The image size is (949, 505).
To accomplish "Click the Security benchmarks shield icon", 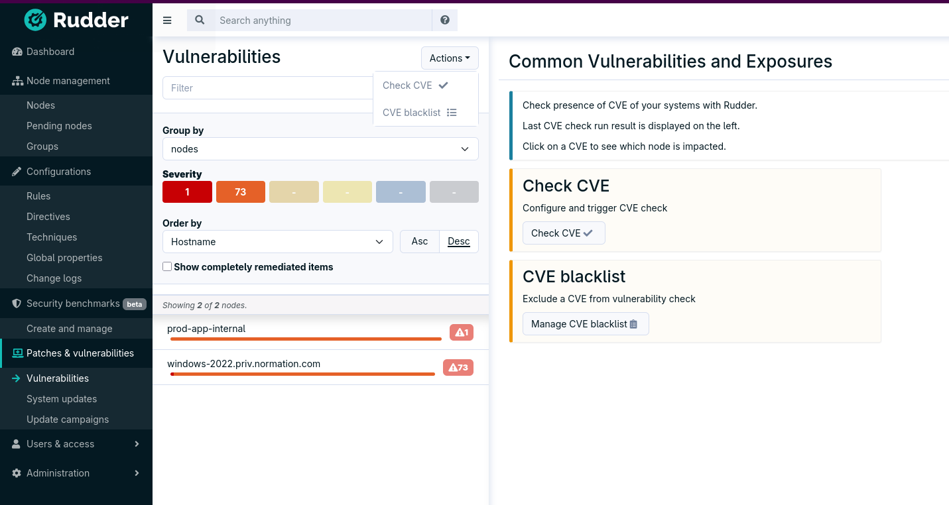I will pyautogui.click(x=17, y=304).
